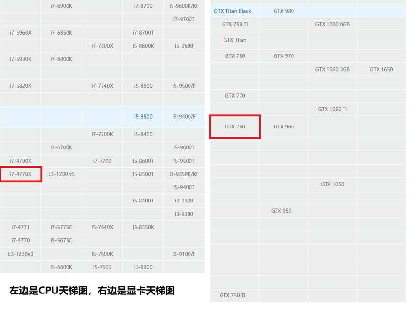
Task: Select the GTX 970 graphics card entry
Action: click(284, 56)
